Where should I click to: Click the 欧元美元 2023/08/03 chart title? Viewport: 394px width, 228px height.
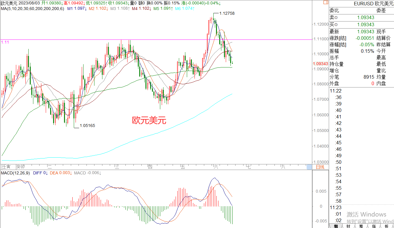pos(20,3)
